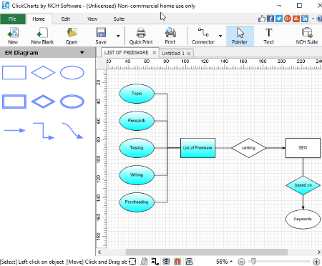Screen dimensions: 322x266
Task: Open the Edit ribbon tab
Action: [x=65, y=19]
